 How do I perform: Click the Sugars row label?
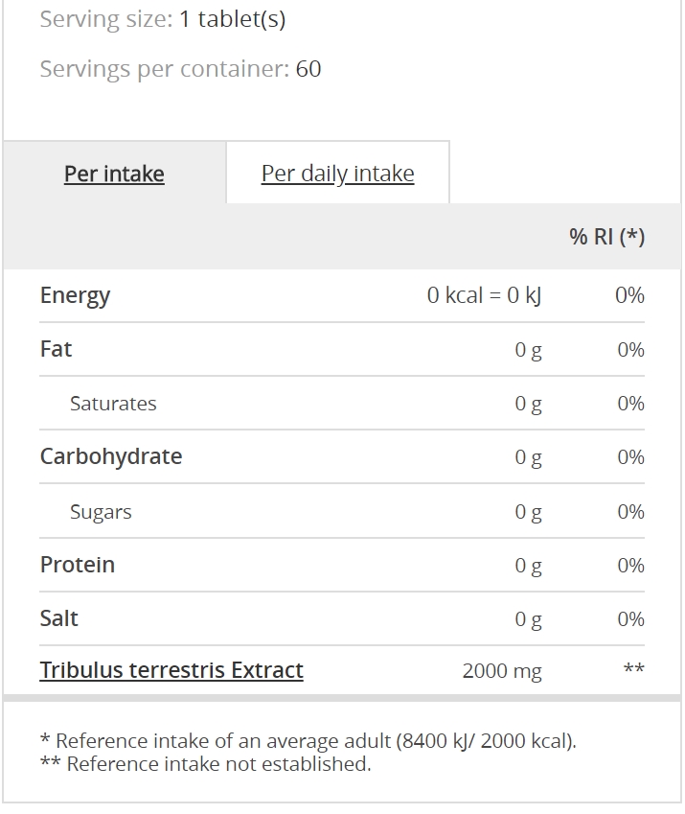click(x=101, y=512)
